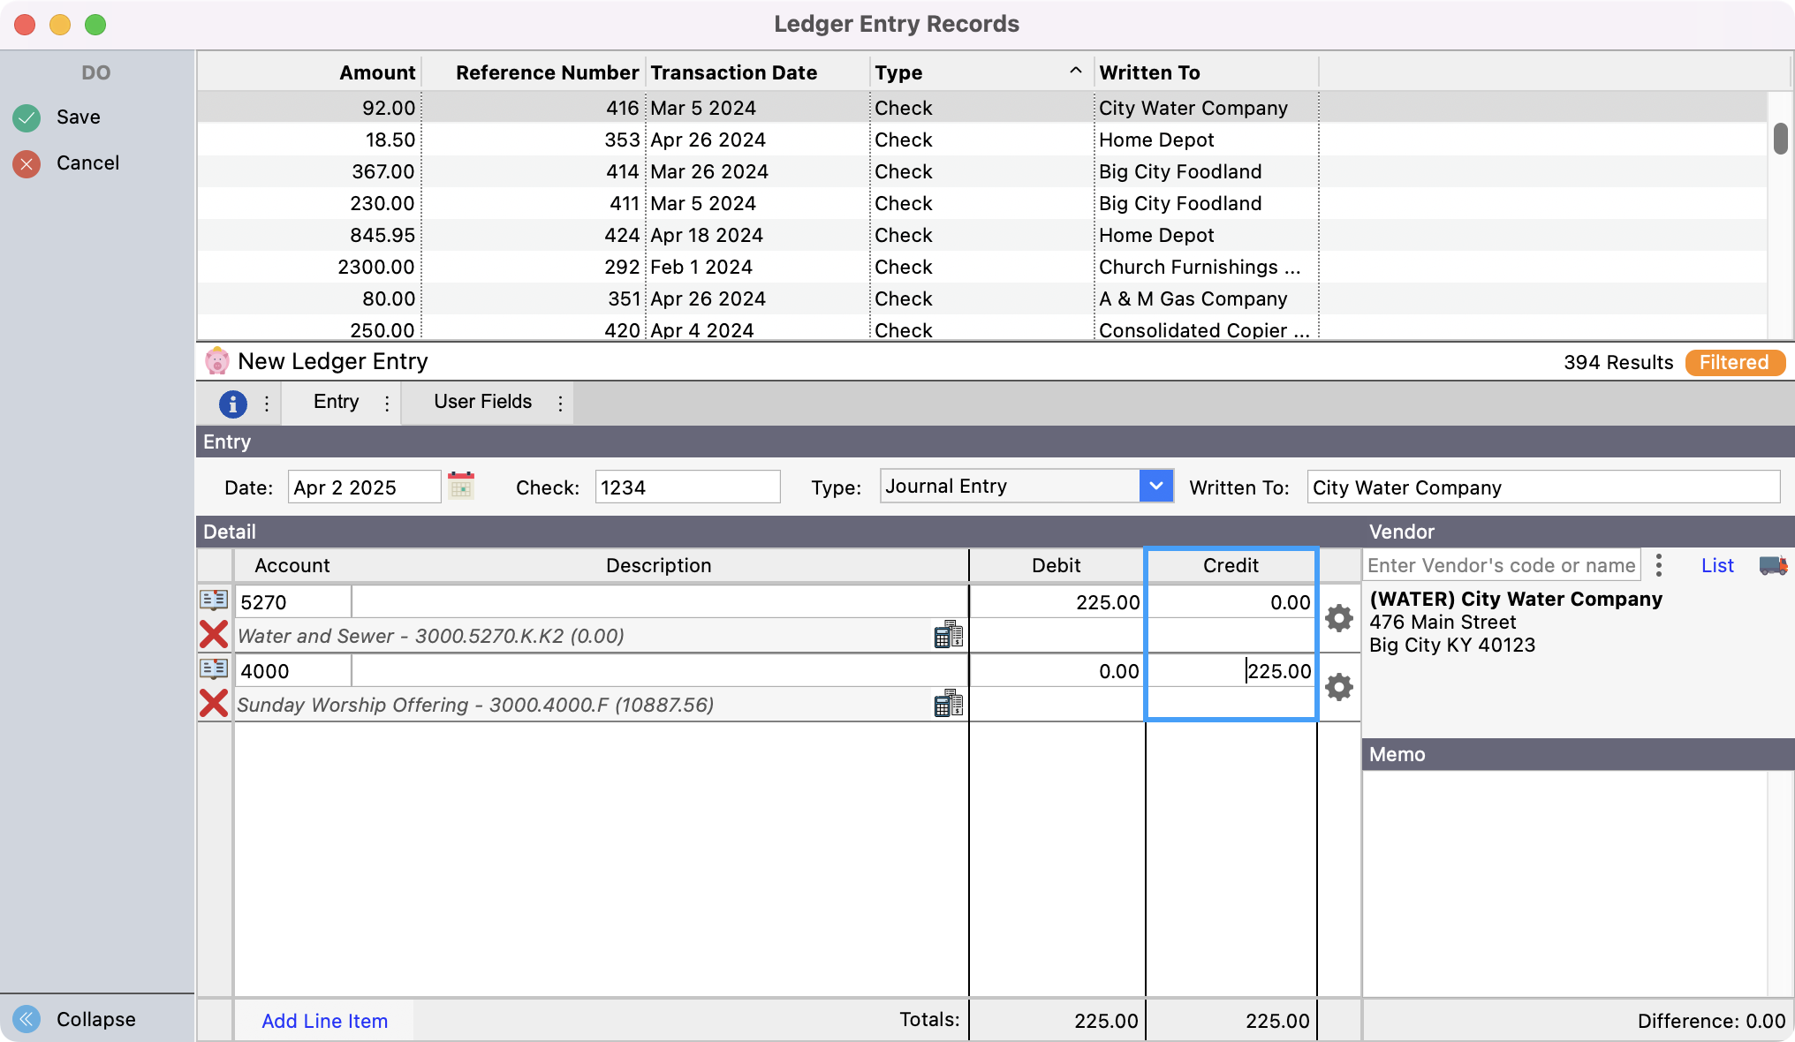This screenshot has width=1795, height=1042.
Task: Open vendor field three-dot options menu
Action: click(1659, 566)
